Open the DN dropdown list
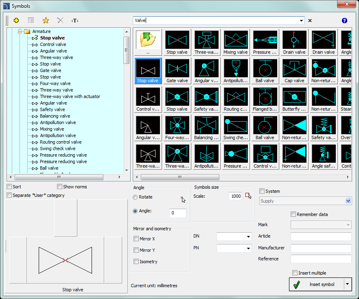The height and width of the screenshot is (299, 359). point(248,237)
